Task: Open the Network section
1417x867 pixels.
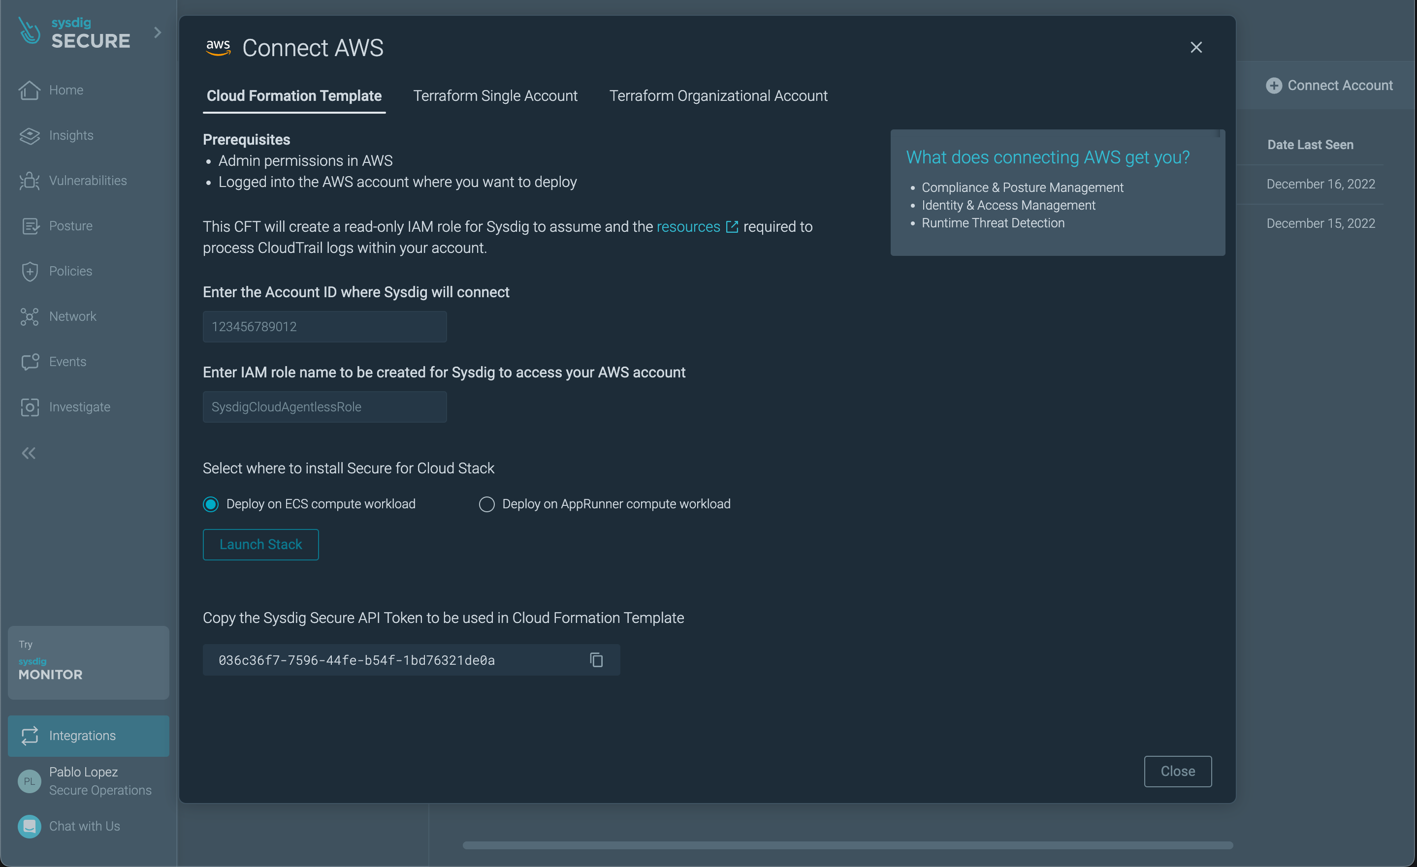Action: click(72, 316)
